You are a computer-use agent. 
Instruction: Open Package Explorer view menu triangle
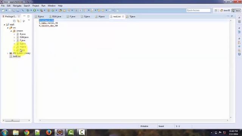tap(29, 20)
